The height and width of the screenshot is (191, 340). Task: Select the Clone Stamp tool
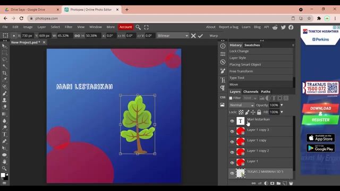tap(4, 100)
